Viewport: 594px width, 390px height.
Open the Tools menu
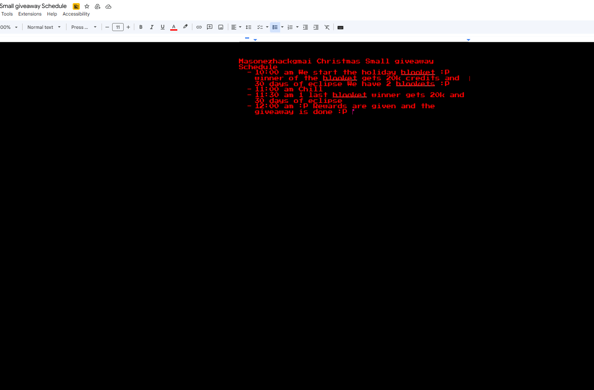point(7,14)
